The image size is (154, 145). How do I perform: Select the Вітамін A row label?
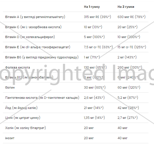click(35, 17)
